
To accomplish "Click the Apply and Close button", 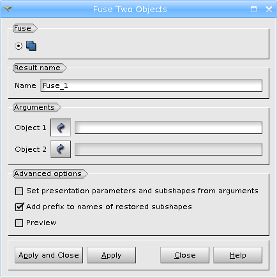I will [x=49, y=255].
